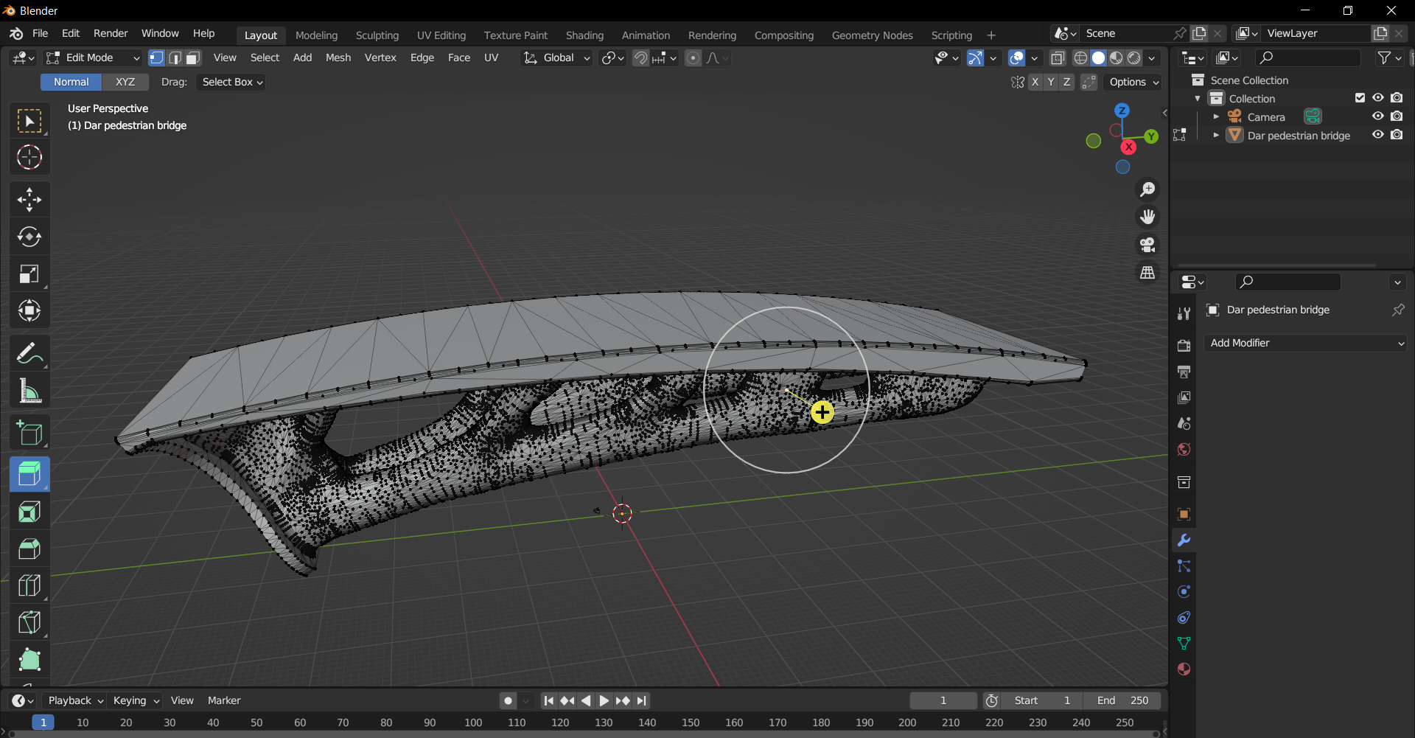Activate the Annotate pencil tool
Viewport: 1415px width, 738px height.
29,354
